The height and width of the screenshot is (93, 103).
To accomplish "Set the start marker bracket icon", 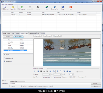I will [60, 71].
